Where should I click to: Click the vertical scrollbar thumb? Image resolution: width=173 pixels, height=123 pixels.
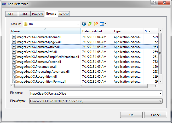pos(160,53)
